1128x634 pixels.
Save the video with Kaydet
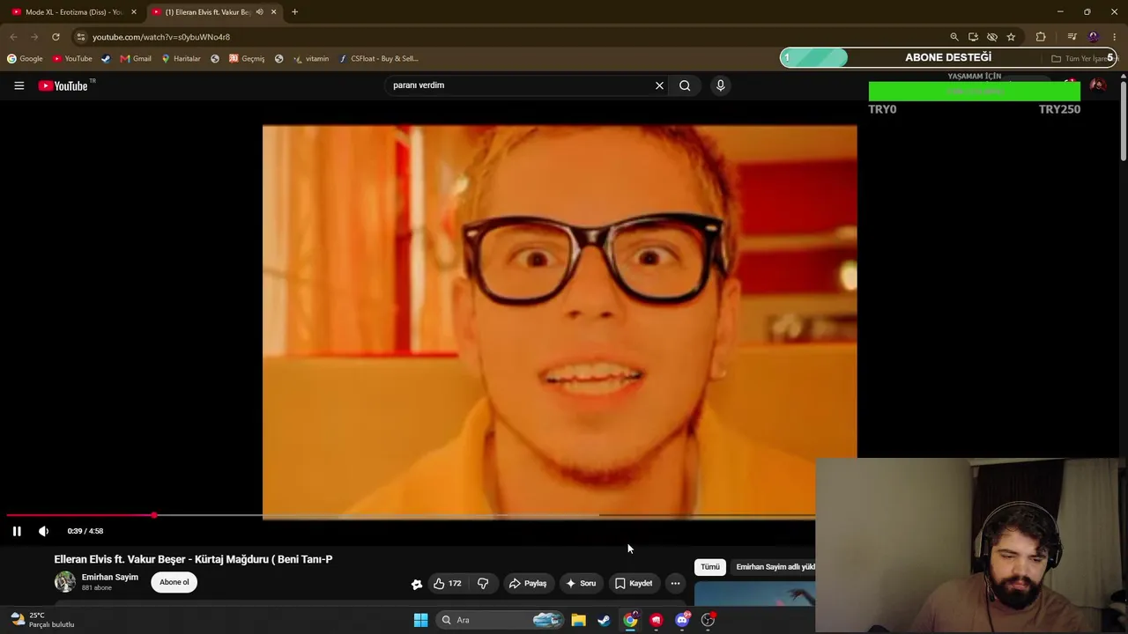click(634, 583)
